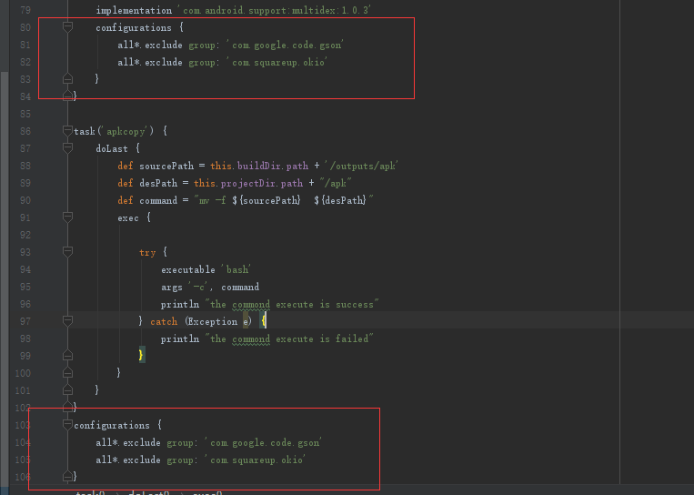Click 'com.google.code.gson' string on line 81
694x495 pixels.
(x=286, y=45)
